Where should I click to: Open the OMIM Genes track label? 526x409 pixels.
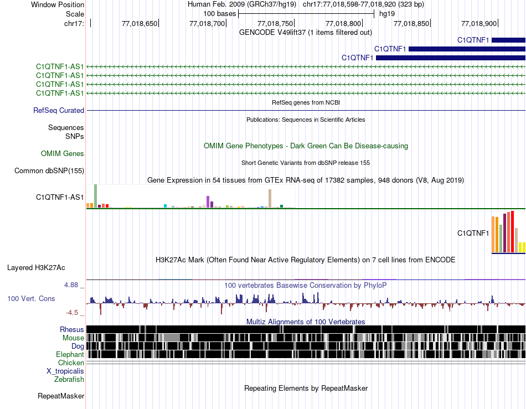click(63, 153)
